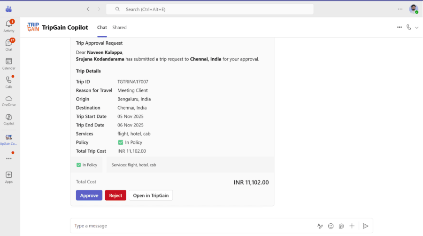Open OneDrive from the sidebar
Screen dimensions: 423x236
[x=9, y=101]
